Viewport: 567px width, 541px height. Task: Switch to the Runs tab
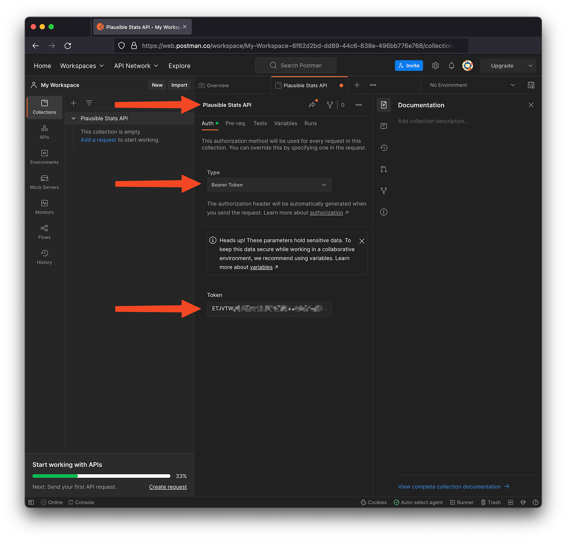coord(311,123)
